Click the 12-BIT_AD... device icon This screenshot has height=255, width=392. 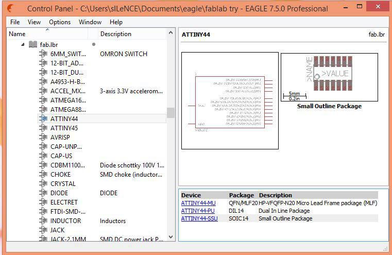coord(43,63)
